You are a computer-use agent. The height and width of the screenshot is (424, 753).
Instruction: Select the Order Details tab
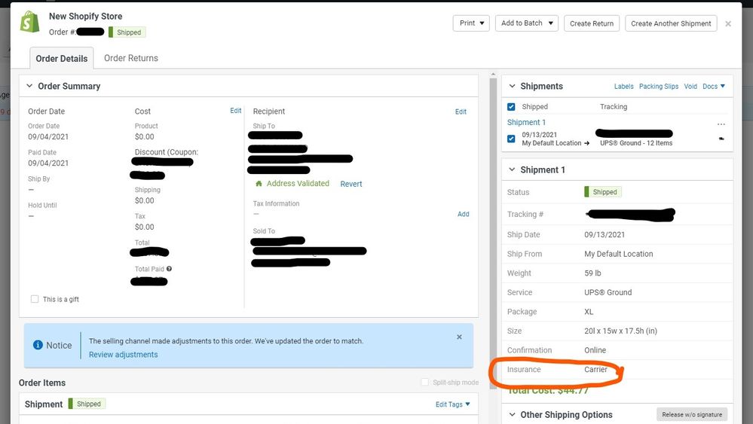(x=62, y=59)
